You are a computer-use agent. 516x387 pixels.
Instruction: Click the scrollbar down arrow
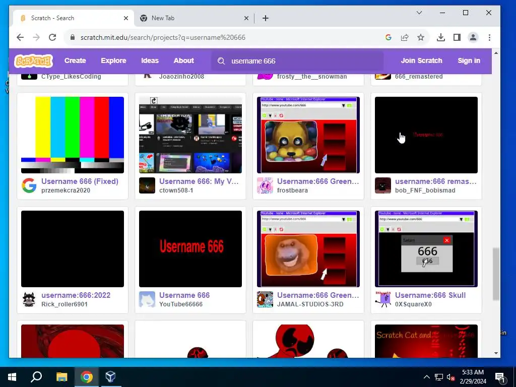[496, 353]
